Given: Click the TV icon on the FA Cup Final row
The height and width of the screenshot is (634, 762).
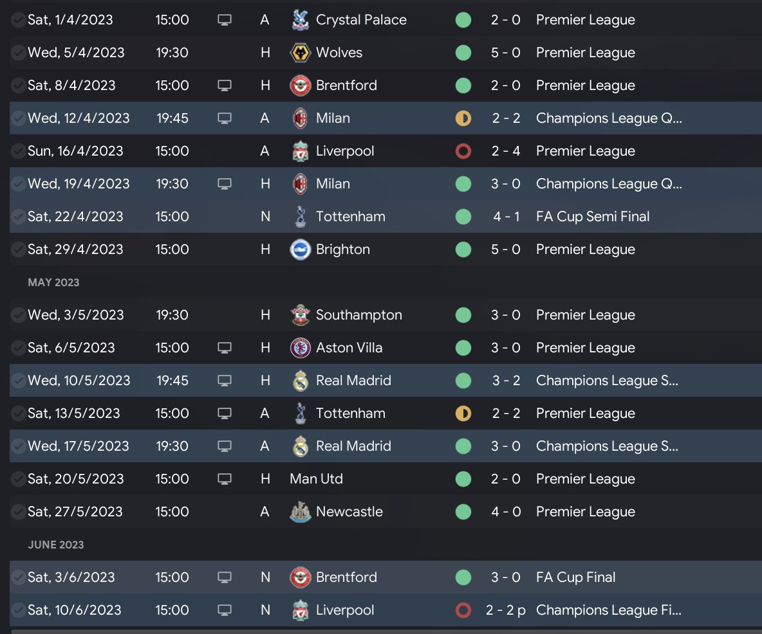Looking at the screenshot, I should [225, 577].
